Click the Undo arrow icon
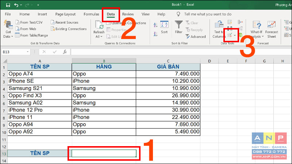 pyautogui.click(x=16, y=5)
